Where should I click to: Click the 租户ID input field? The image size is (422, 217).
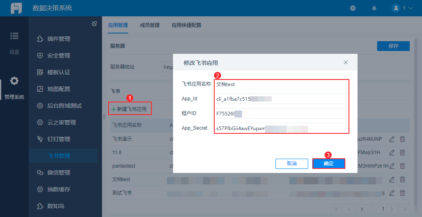tap(282, 113)
